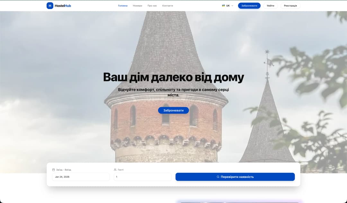This screenshot has width=347, height=203.
Task: Click the Ukrainian flag icon in the header
Action: [223, 5]
